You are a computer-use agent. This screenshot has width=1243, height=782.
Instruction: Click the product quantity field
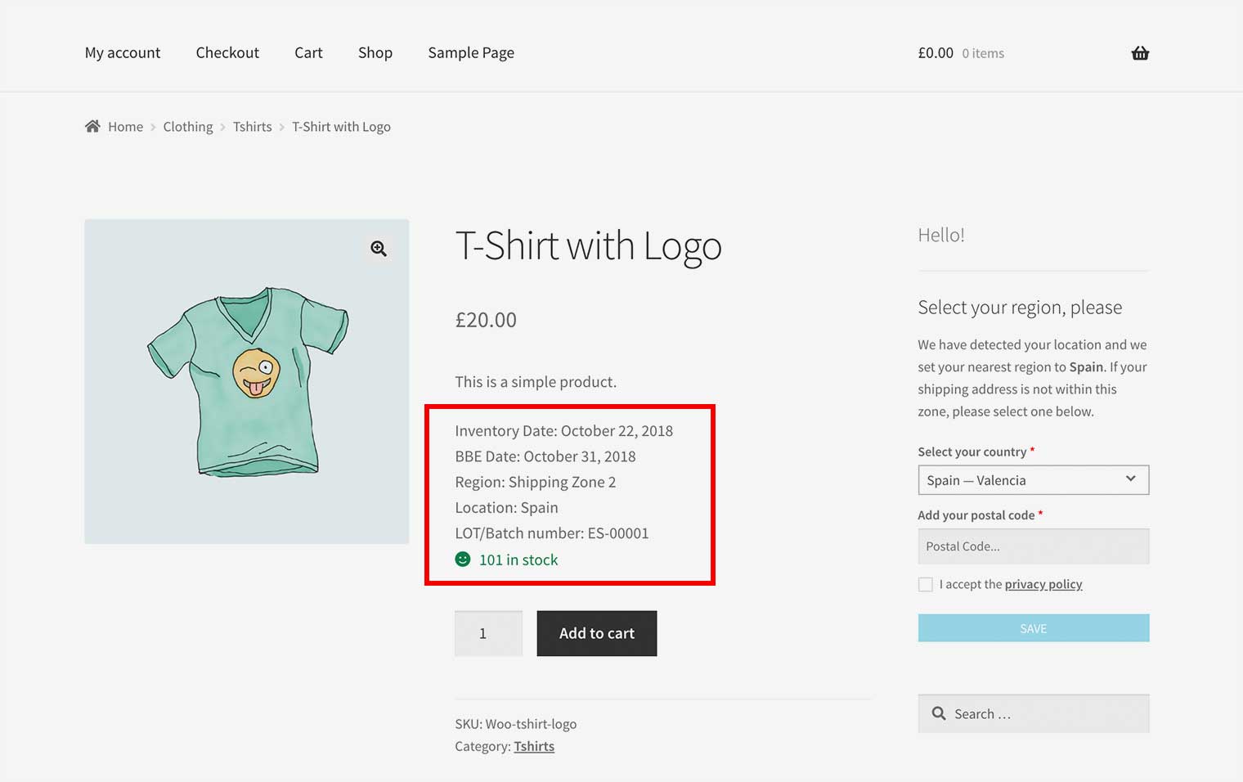(488, 633)
